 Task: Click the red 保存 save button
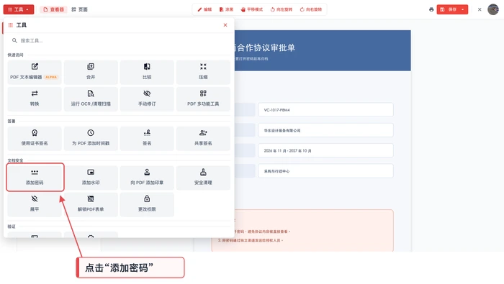point(448,9)
